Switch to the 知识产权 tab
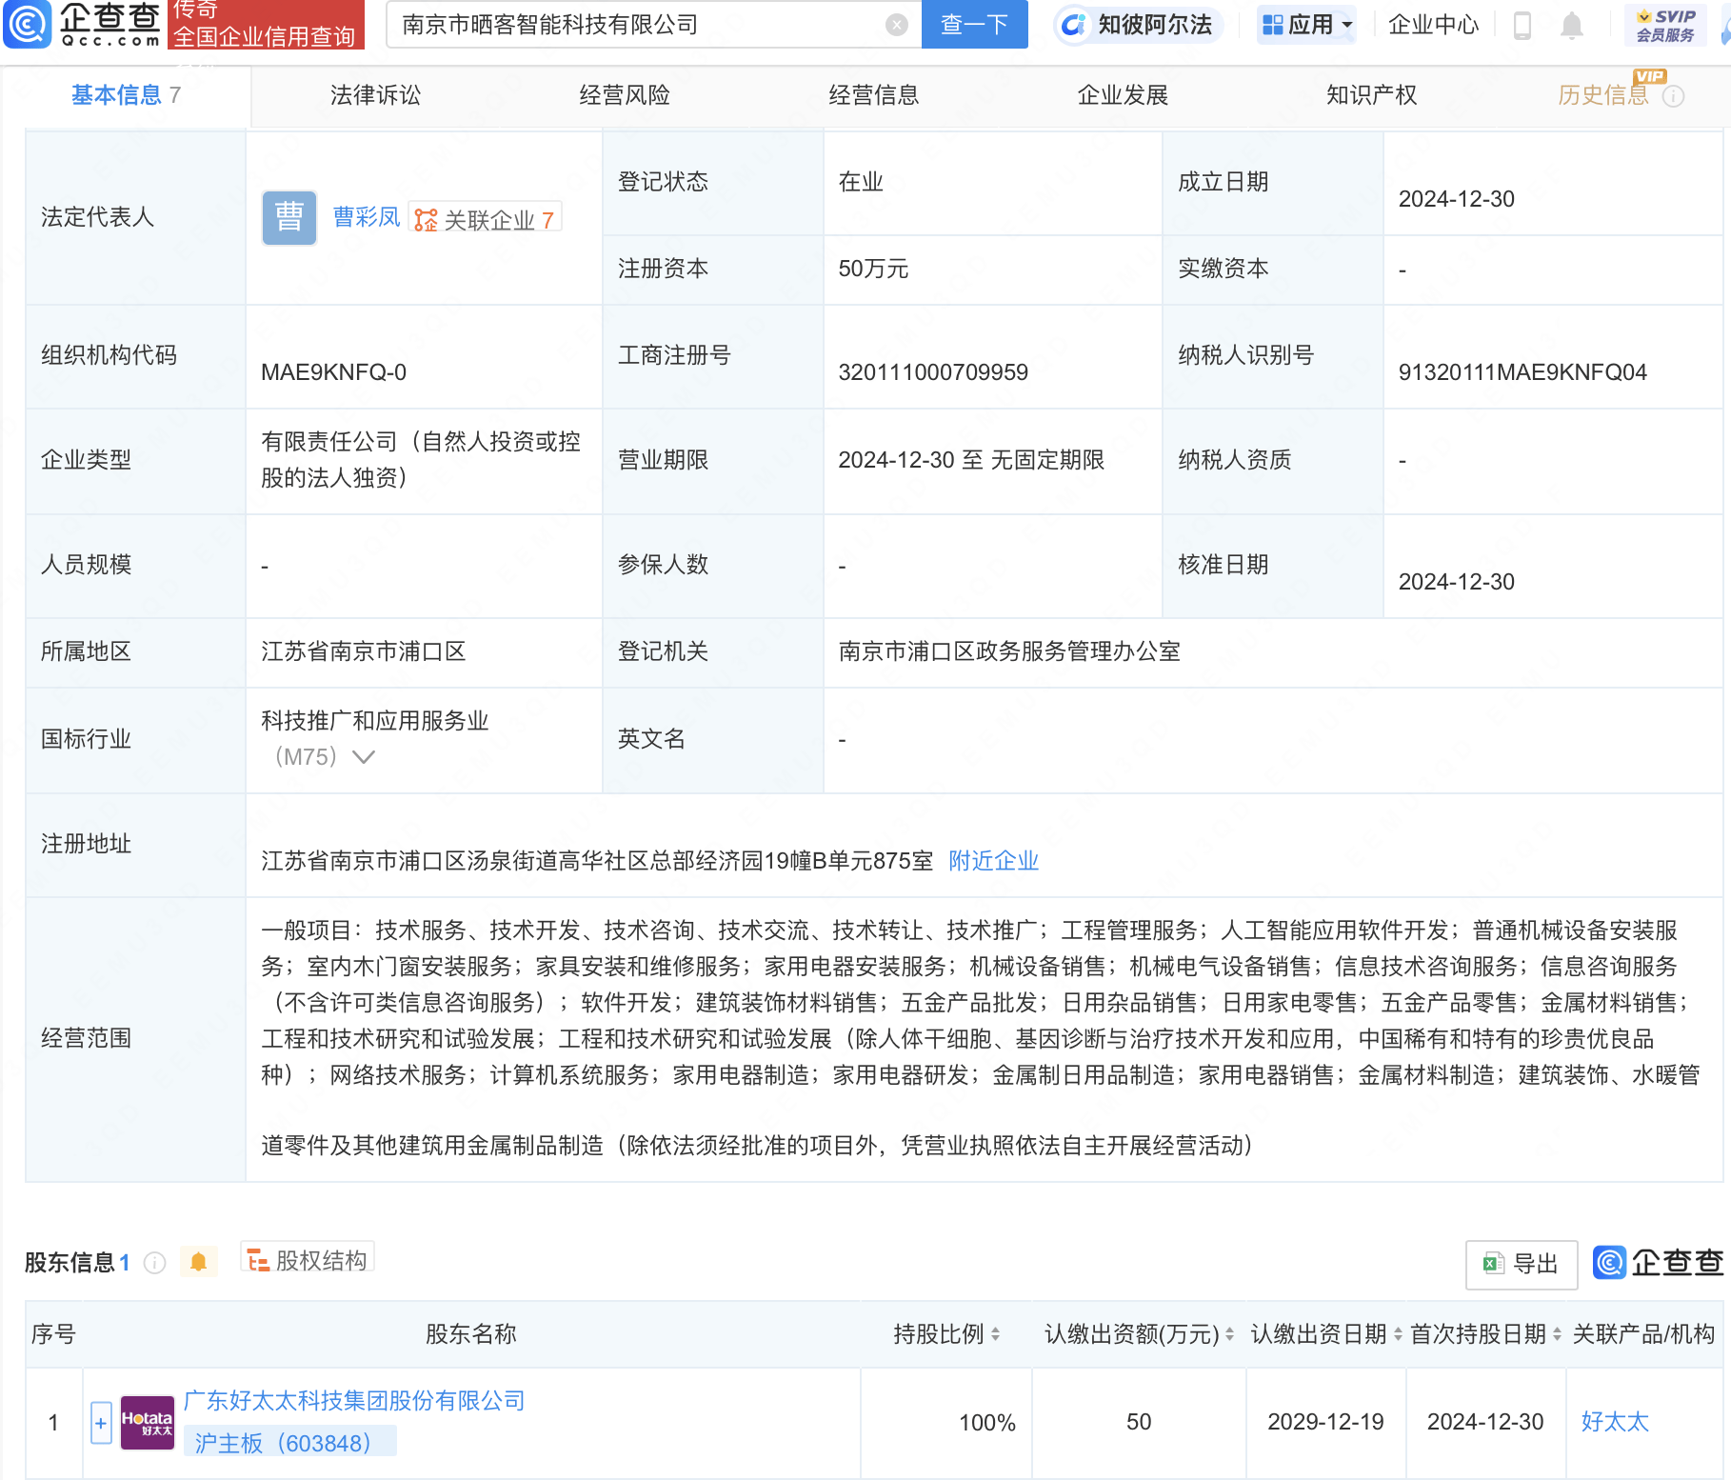The height and width of the screenshot is (1480, 1731). click(1372, 95)
